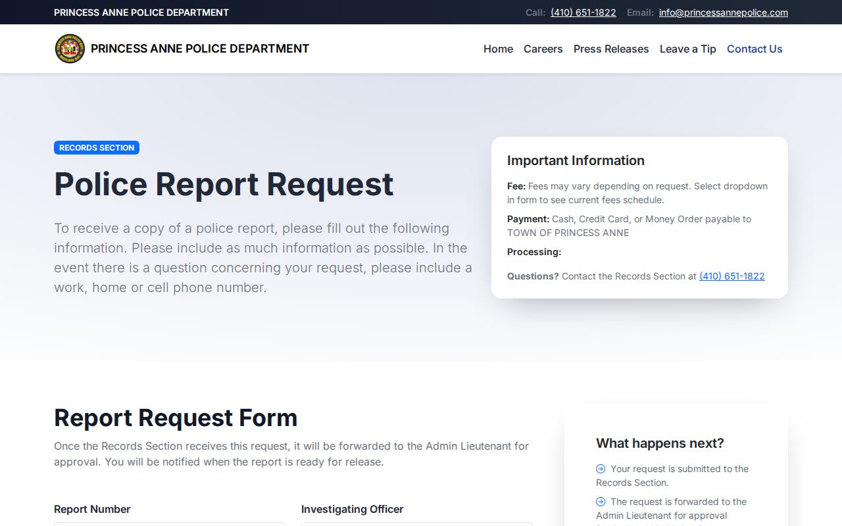The height and width of the screenshot is (526, 842).
Task: Click top bar text 'PRINCESS ANNE POLICE DEPARTMENT'
Action: point(141,12)
